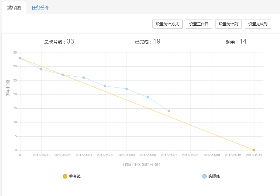Screen dimensions: 280x196
Task: Click x-axis label 2017-11-01
Action: pos(84,155)
